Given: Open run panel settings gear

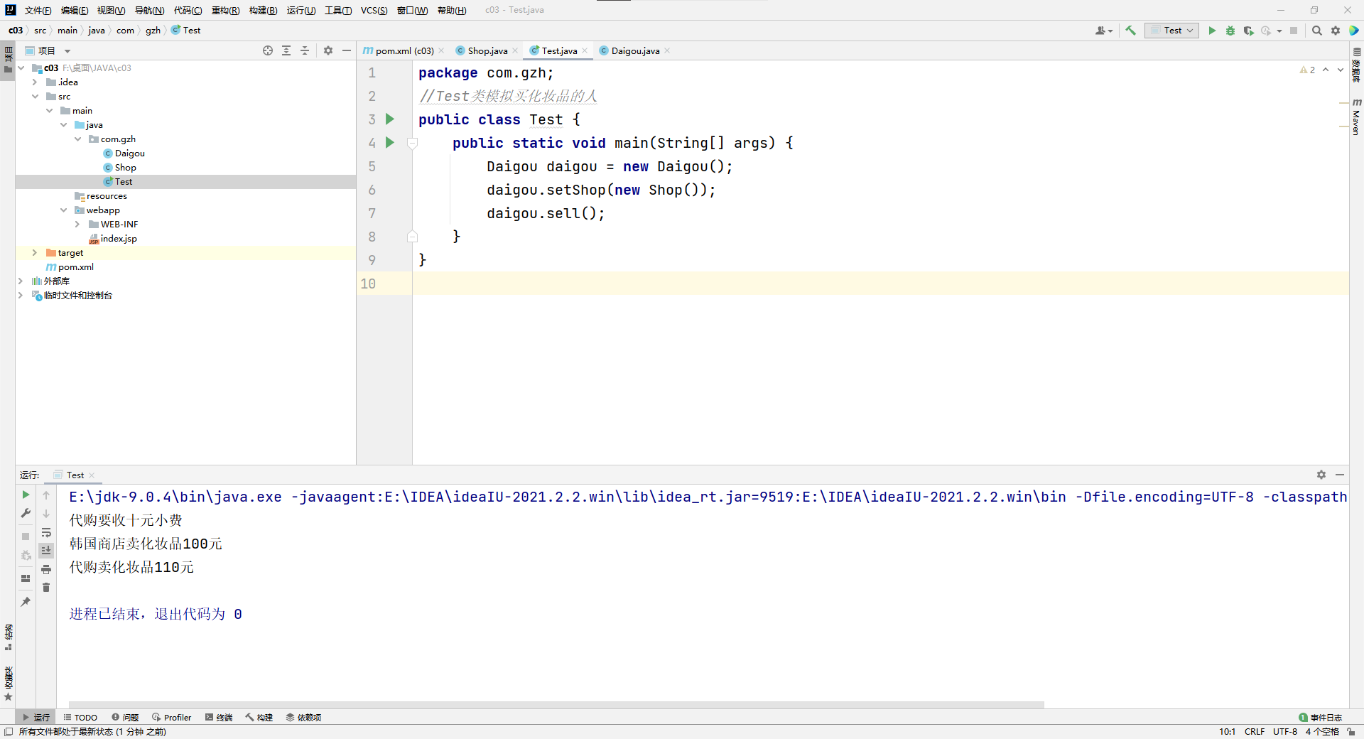Looking at the screenshot, I should pos(1321,475).
